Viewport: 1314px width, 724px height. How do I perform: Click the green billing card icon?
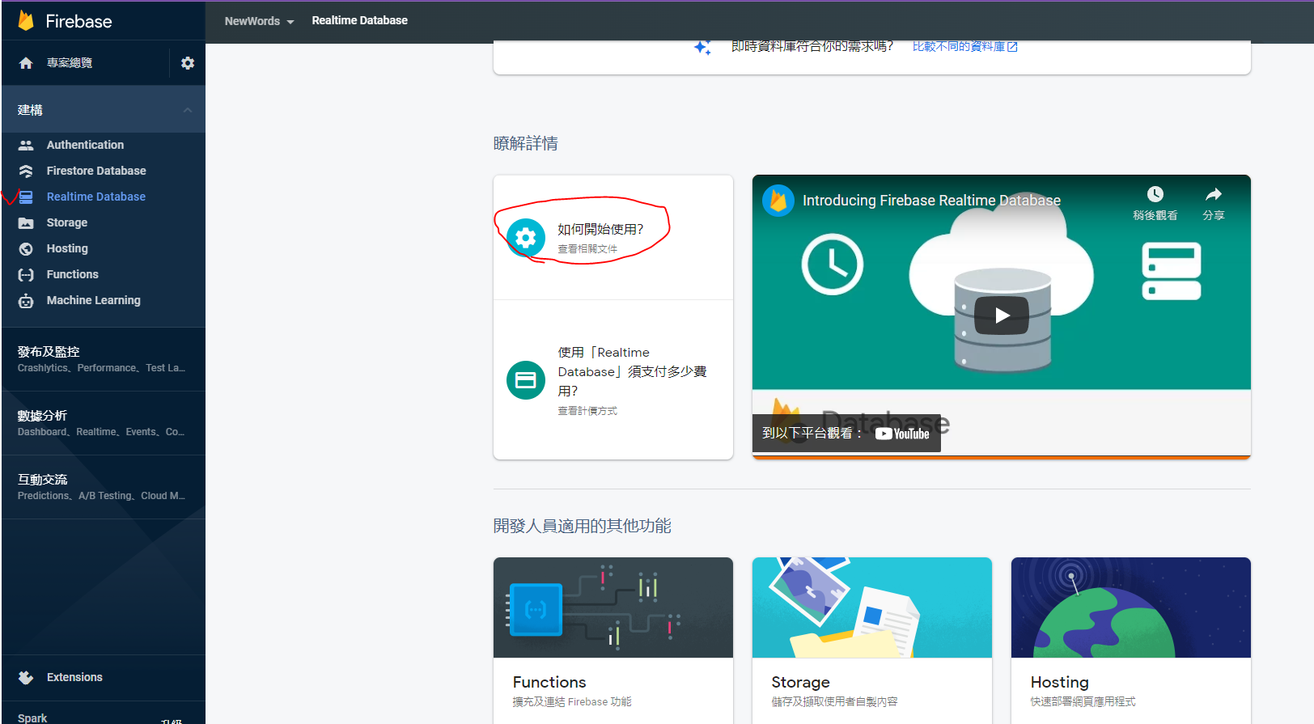[526, 380]
